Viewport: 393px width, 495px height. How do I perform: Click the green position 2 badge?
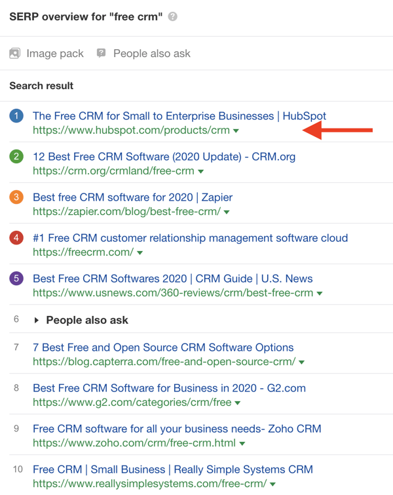point(17,157)
